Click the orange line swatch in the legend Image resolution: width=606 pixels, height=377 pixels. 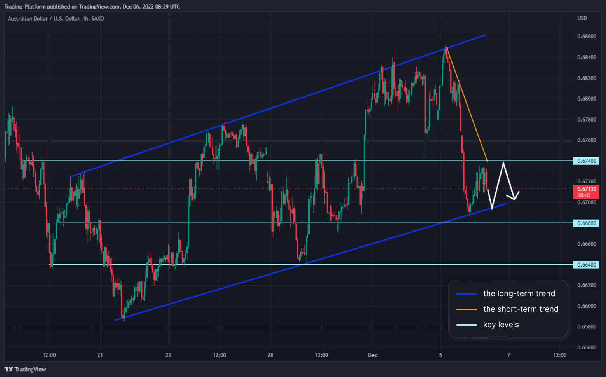click(x=466, y=309)
